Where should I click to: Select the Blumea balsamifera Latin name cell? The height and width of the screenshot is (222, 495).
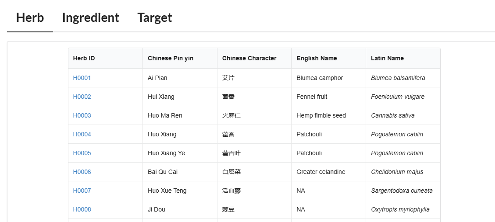pos(403,78)
